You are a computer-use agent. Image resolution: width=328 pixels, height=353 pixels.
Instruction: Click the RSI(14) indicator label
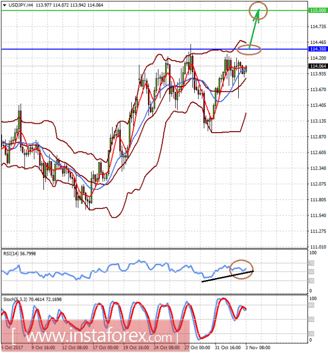(16, 253)
